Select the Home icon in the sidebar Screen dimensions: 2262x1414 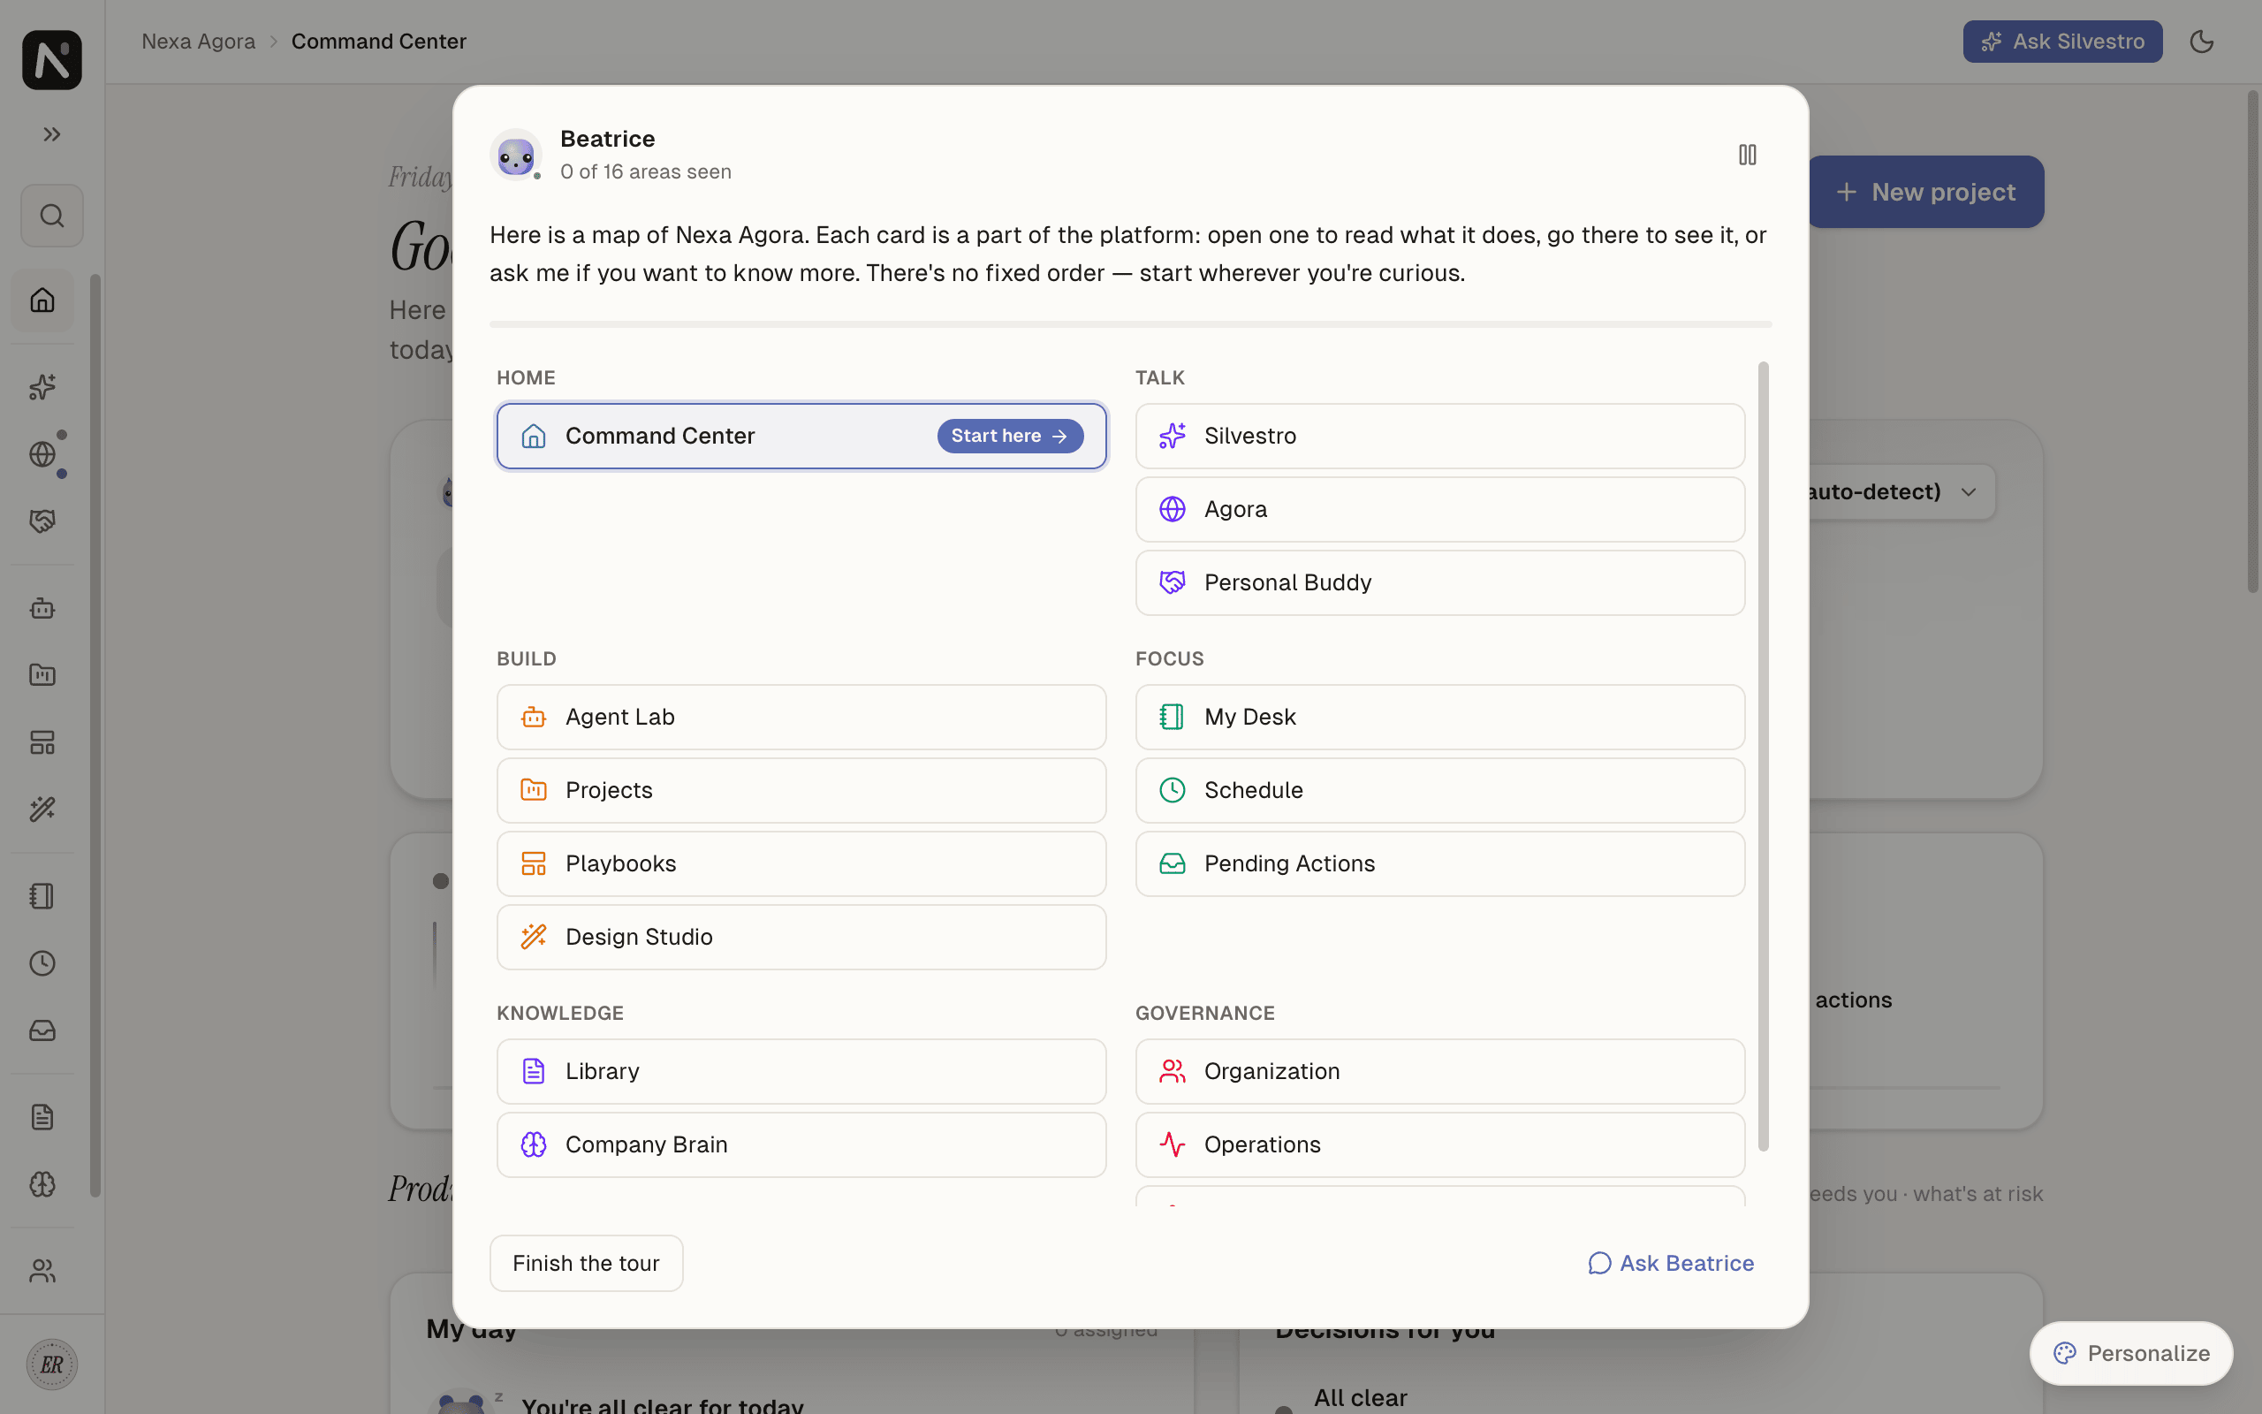(x=43, y=300)
